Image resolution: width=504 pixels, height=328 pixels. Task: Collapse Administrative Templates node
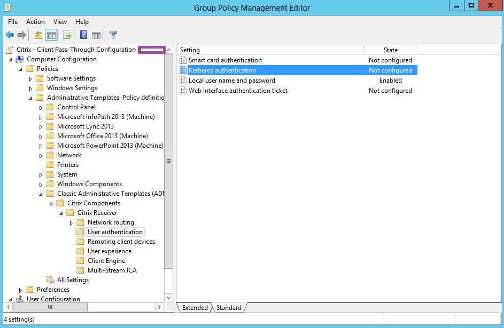click(x=31, y=99)
